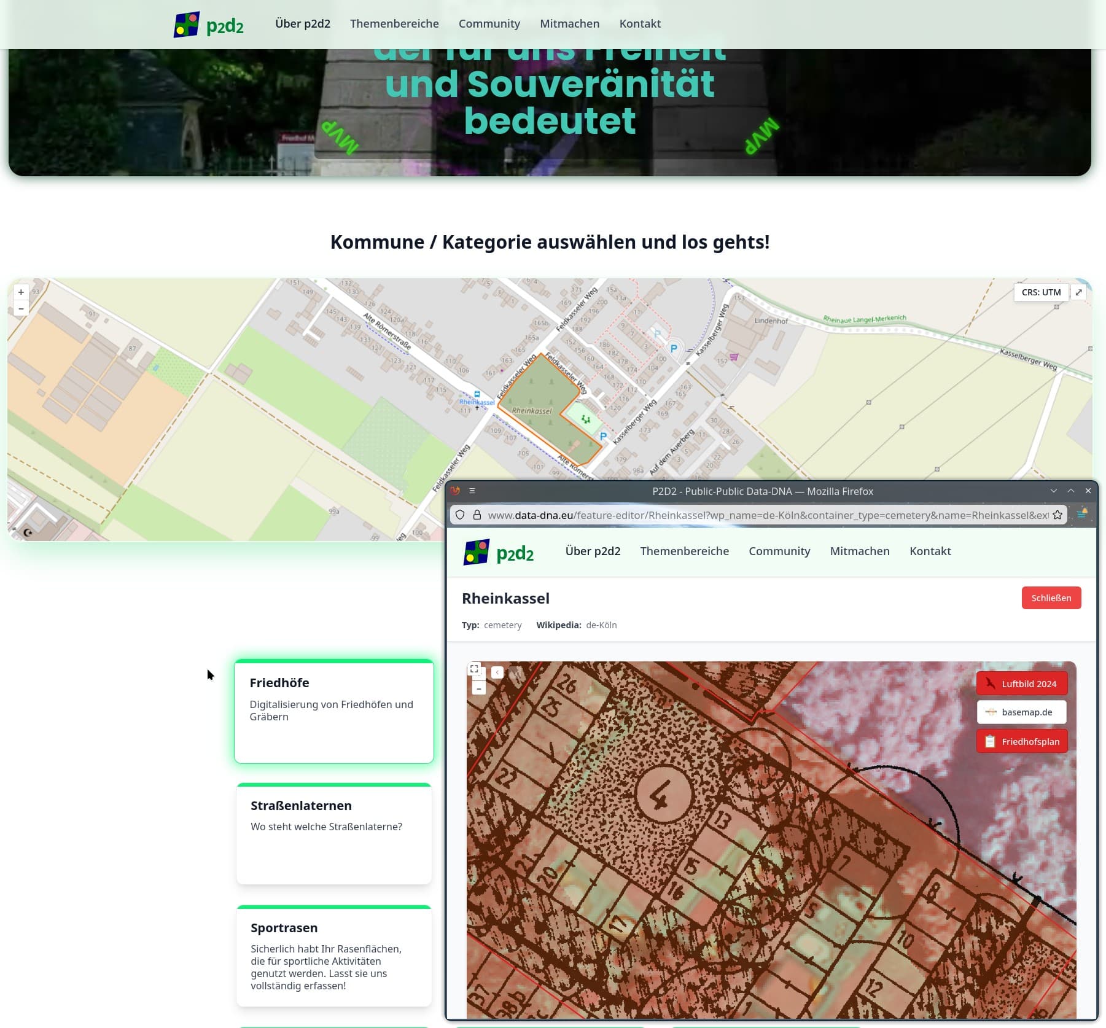The width and height of the screenshot is (1106, 1028).
Task: Toggle the basemap.de layer
Action: point(1022,712)
